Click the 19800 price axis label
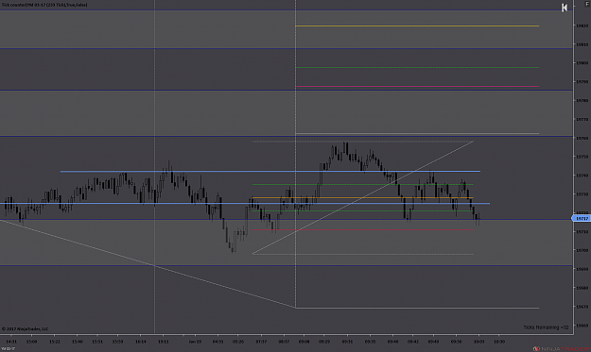The image size is (591, 352). tap(582, 63)
